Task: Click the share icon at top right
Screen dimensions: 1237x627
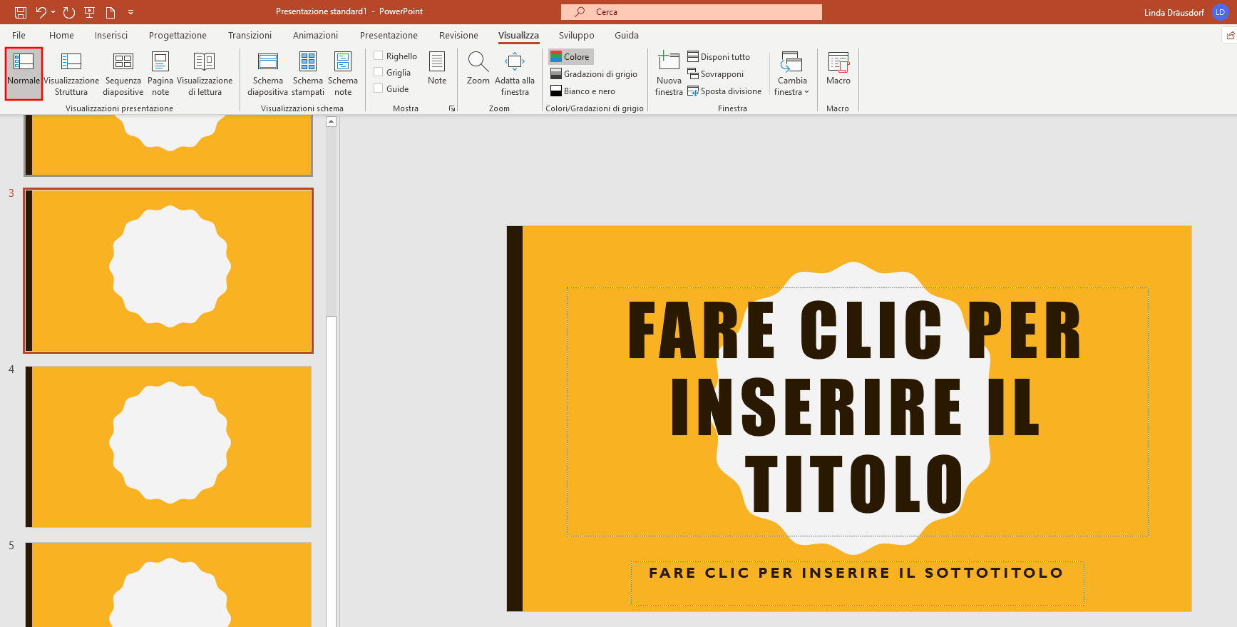Action: pos(1231,36)
